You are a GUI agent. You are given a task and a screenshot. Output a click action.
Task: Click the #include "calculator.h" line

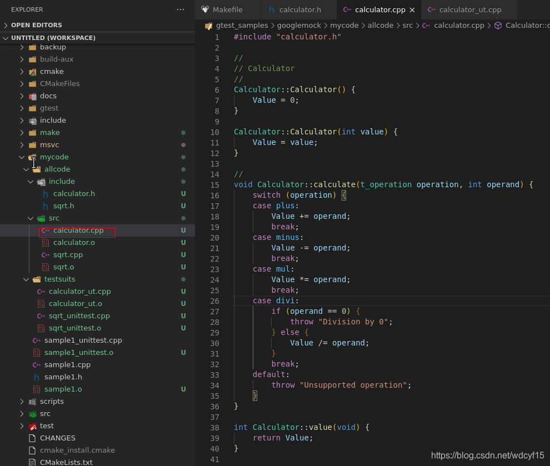(287, 37)
